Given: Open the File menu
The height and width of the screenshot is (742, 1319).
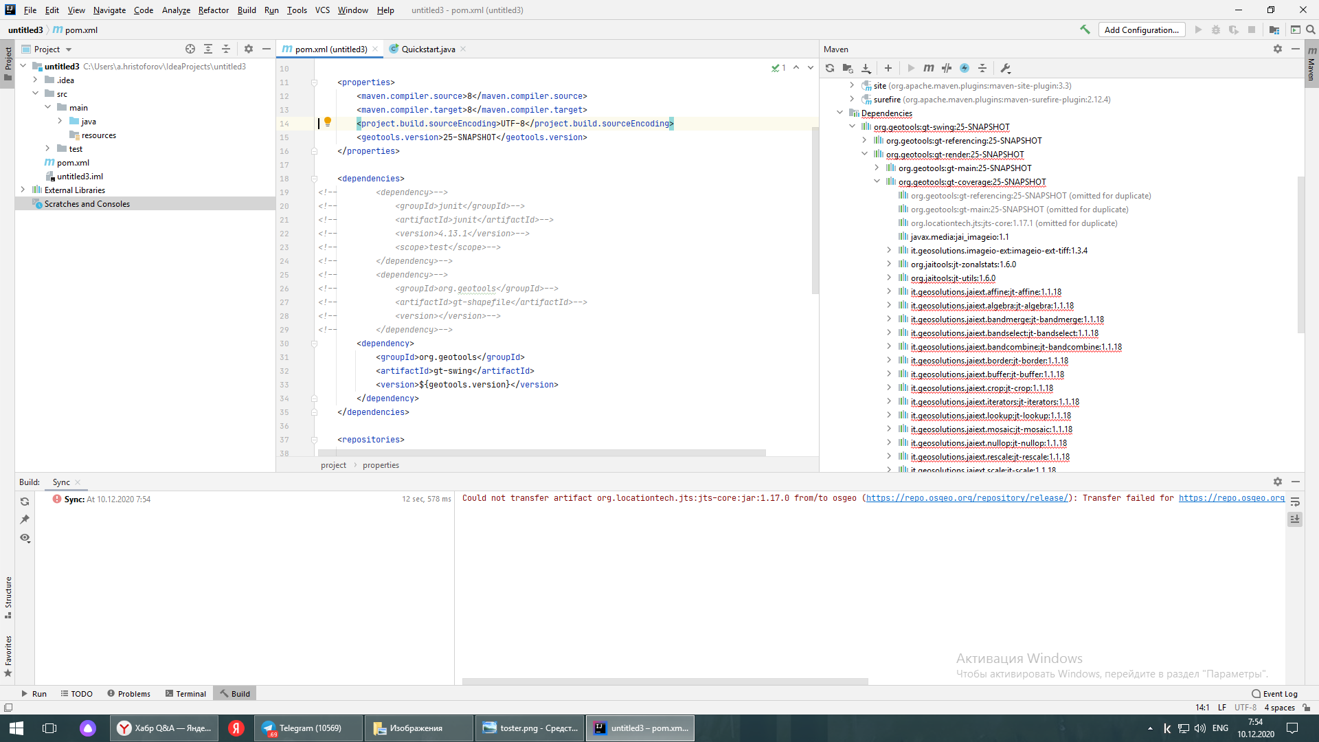Looking at the screenshot, I should (30, 10).
